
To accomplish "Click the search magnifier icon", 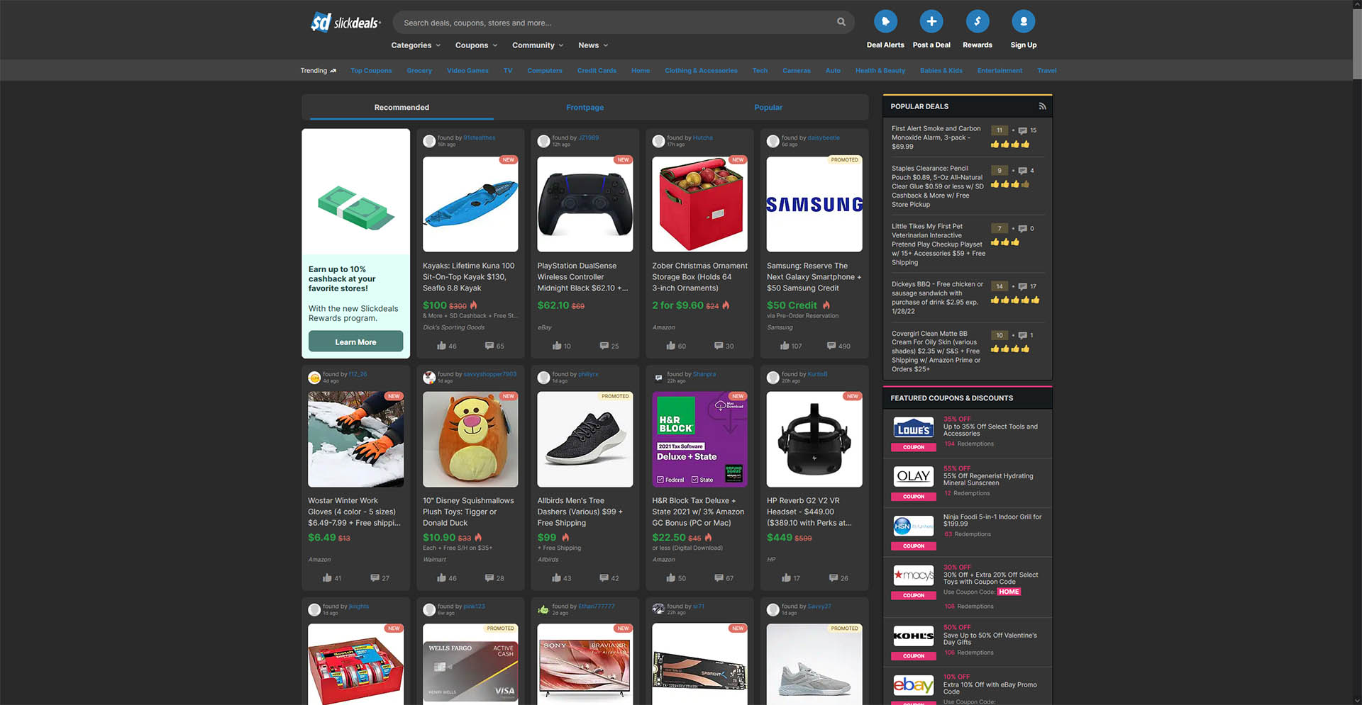I will tap(841, 22).
